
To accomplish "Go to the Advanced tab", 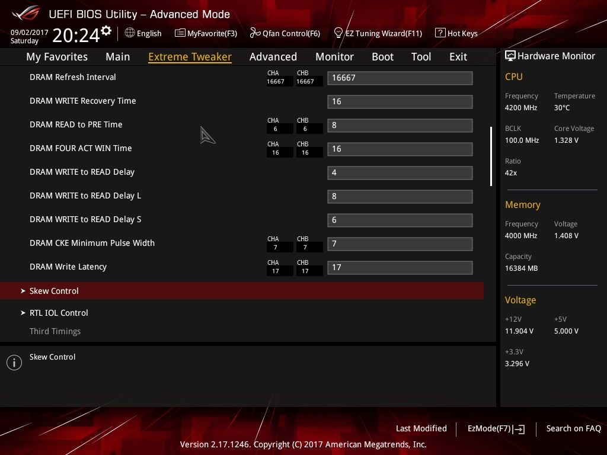I will (273, 57).
